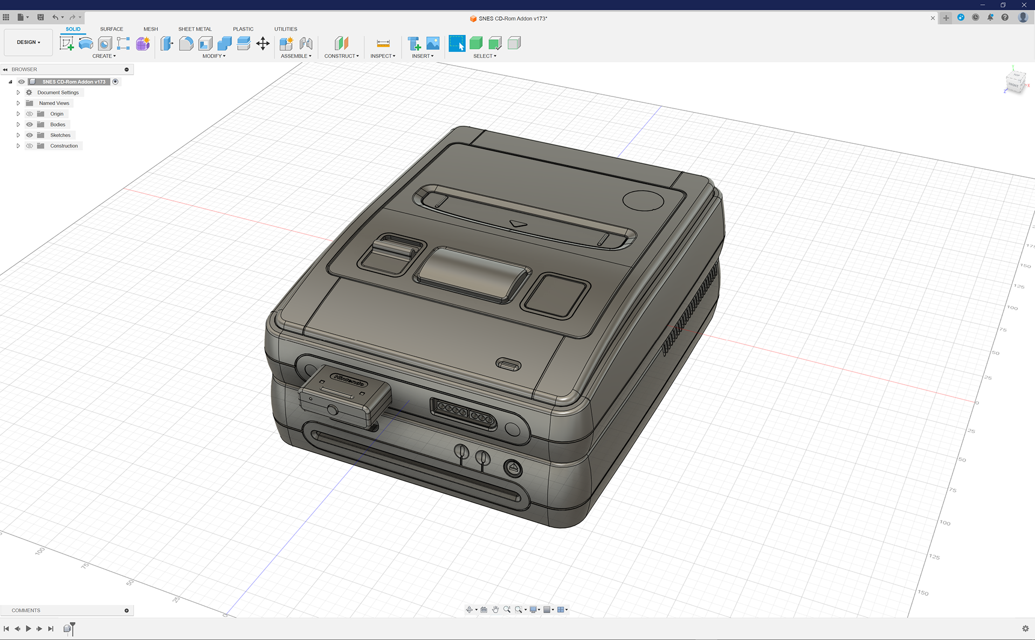
Task: Click the Undo arrow
Action: click(x=55, y=17)
